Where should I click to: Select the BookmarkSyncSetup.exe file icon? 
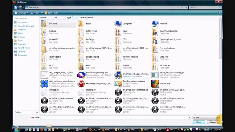(81, 75)
